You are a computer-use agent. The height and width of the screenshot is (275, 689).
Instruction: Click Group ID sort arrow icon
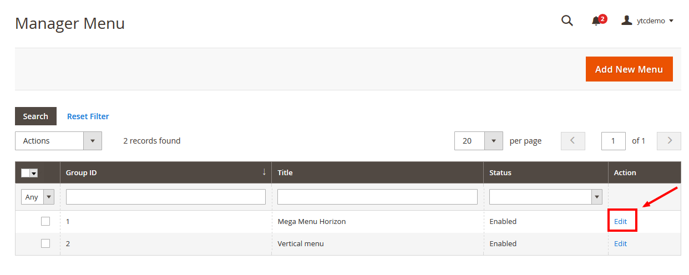[x=264, y=172]
